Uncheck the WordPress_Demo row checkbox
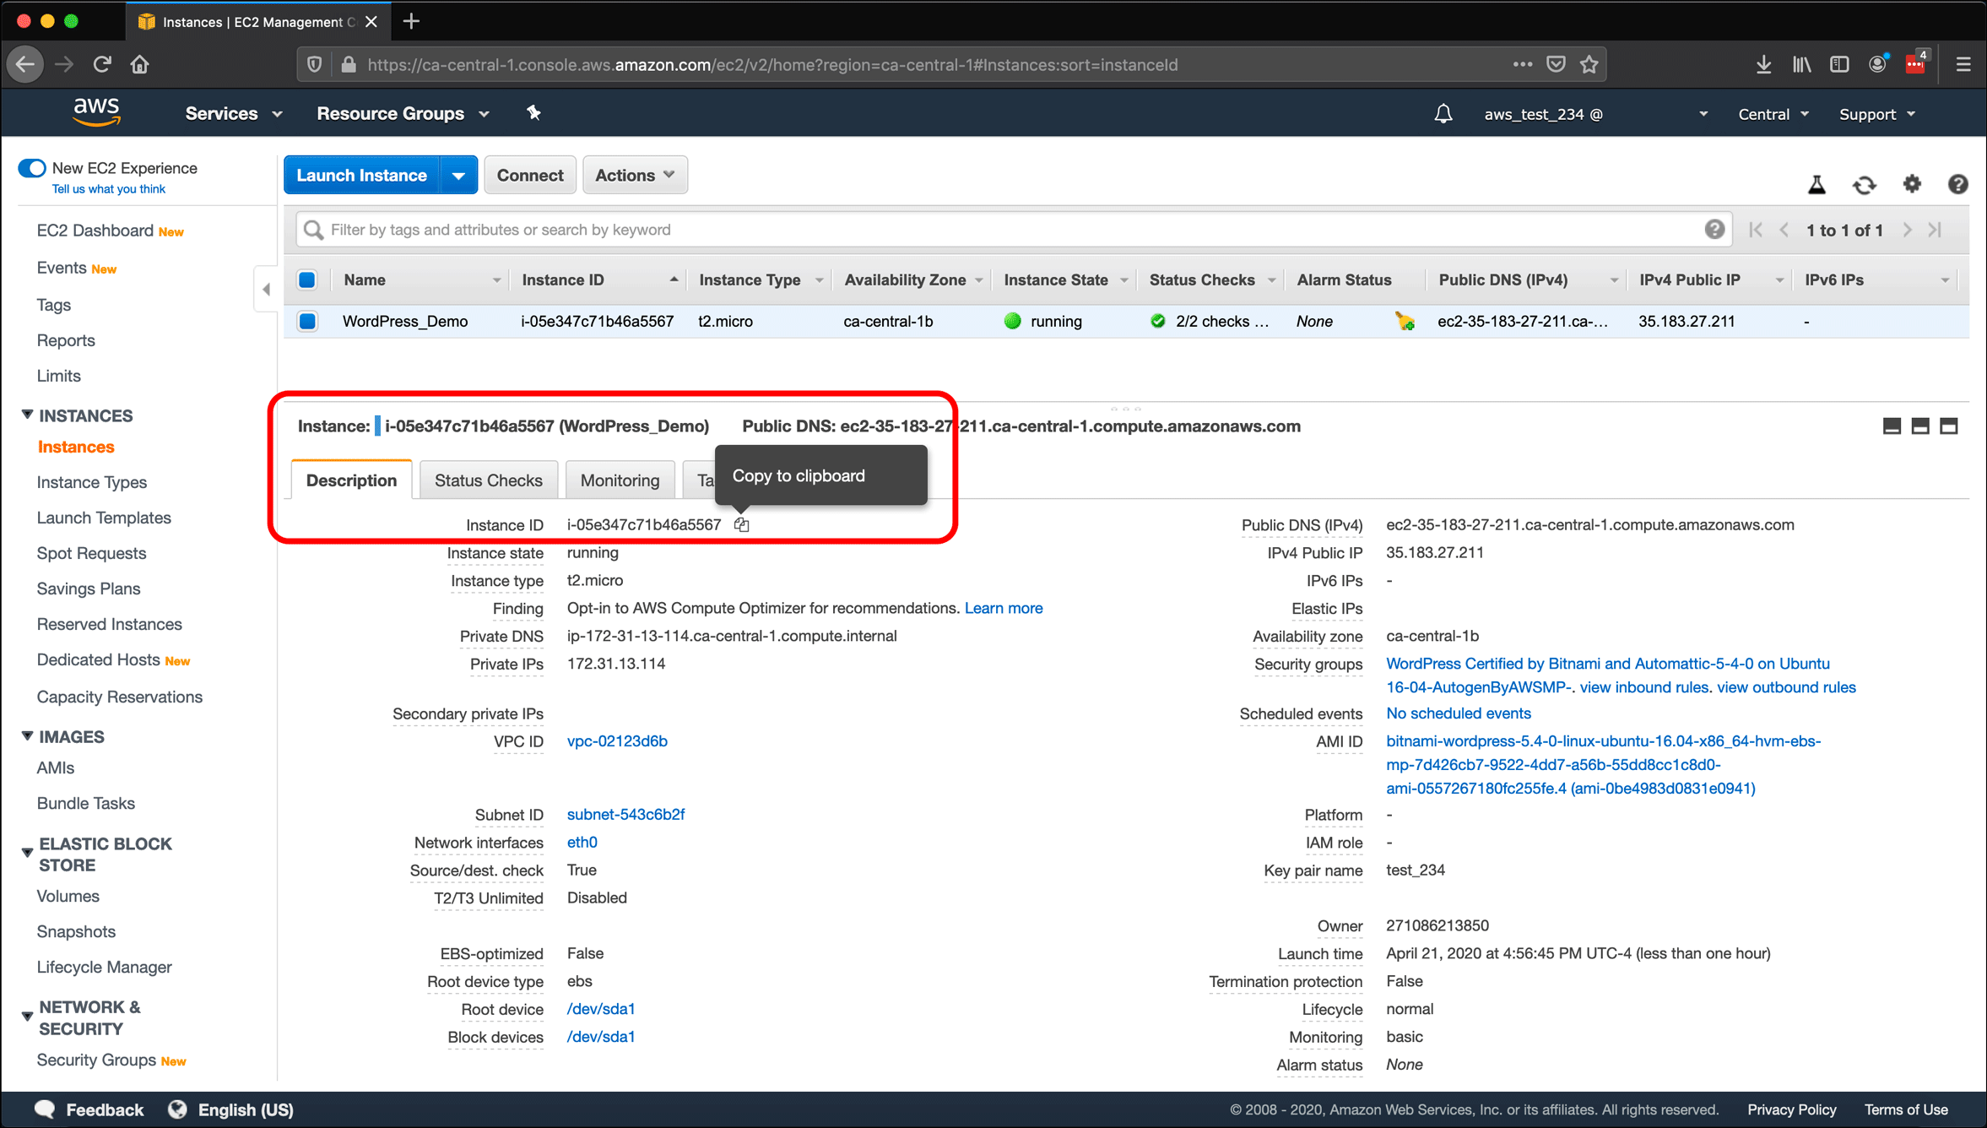The height and width of the screenshot is (1128, 1987). coord(307,321)
